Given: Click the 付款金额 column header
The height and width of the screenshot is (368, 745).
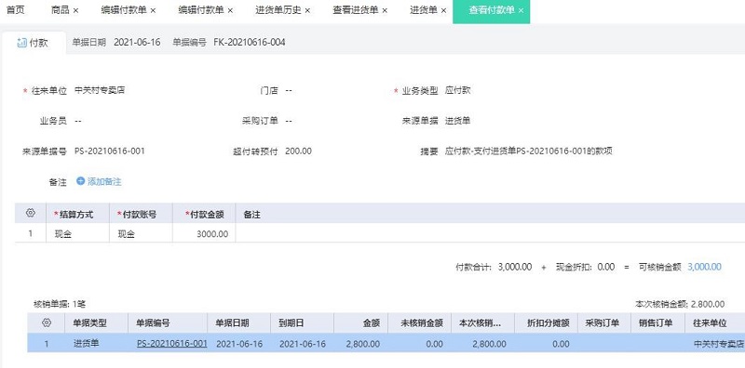Looking at the screenshot, I should [204, 215].
